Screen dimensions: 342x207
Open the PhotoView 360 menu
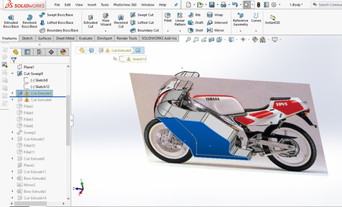tap(125, 5)
